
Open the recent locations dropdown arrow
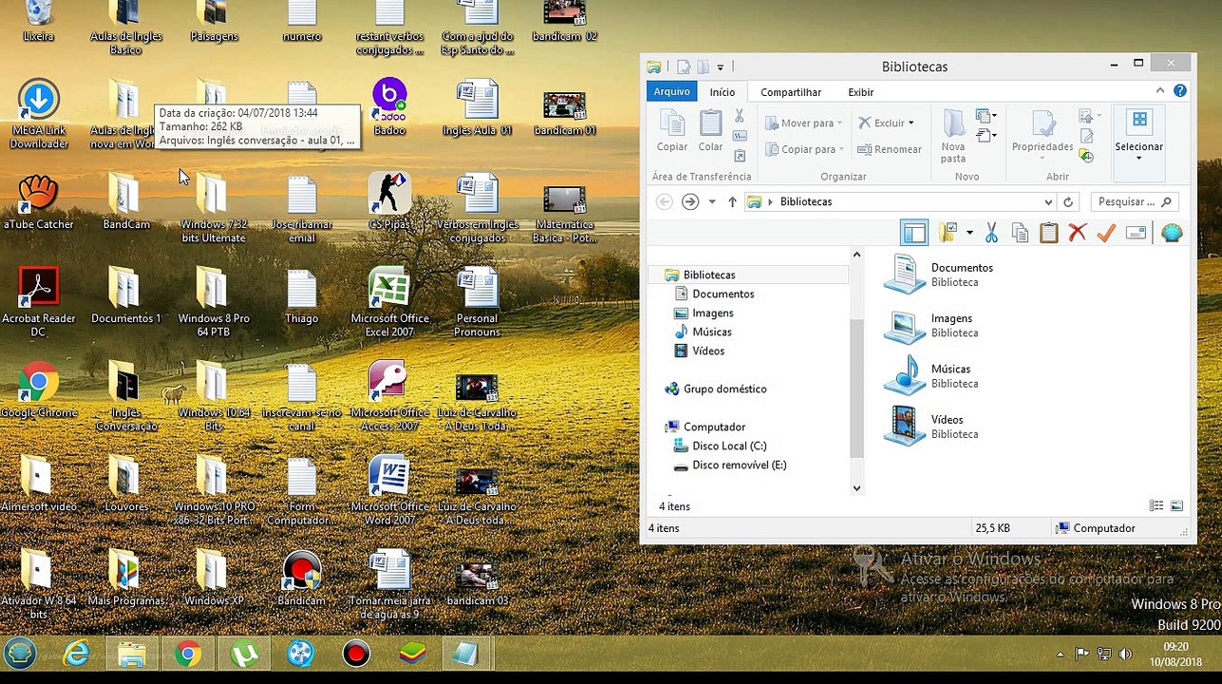712,201
